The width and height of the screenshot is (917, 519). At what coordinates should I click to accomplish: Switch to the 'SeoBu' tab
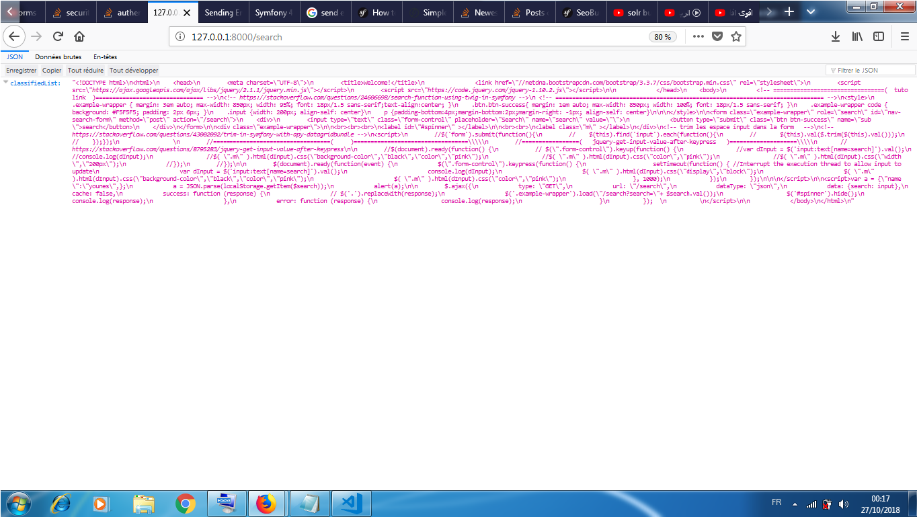tap(582, 13)
